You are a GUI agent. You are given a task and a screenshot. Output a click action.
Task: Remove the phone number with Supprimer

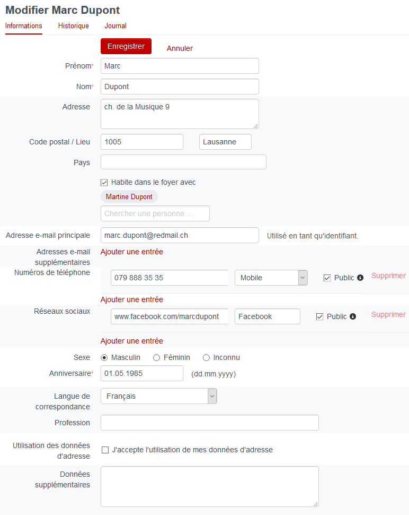(x=388, y=276)
